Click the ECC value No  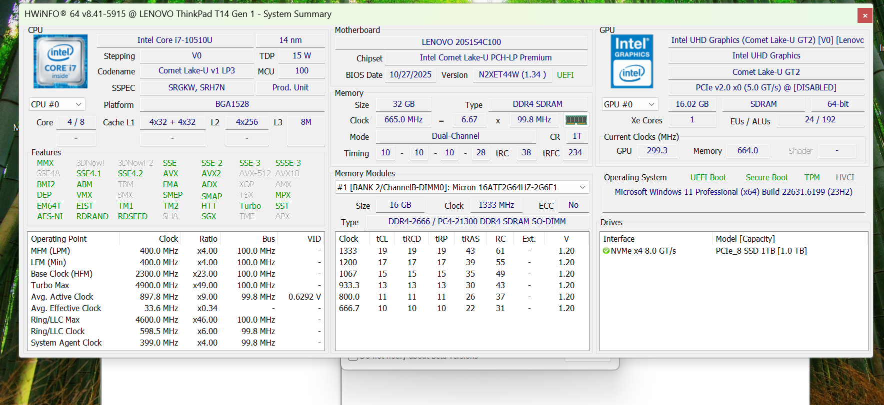[573, 205]
